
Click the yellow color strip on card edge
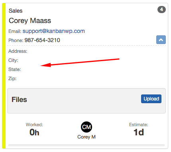(4, 76)
